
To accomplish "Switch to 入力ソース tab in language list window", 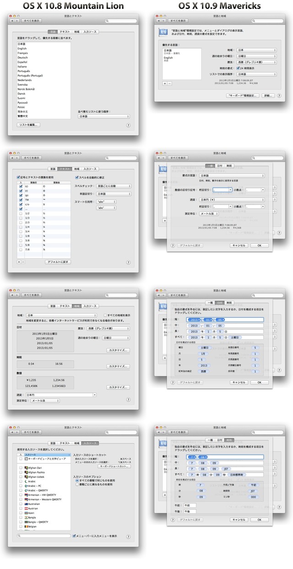I will tap(90, 32).
